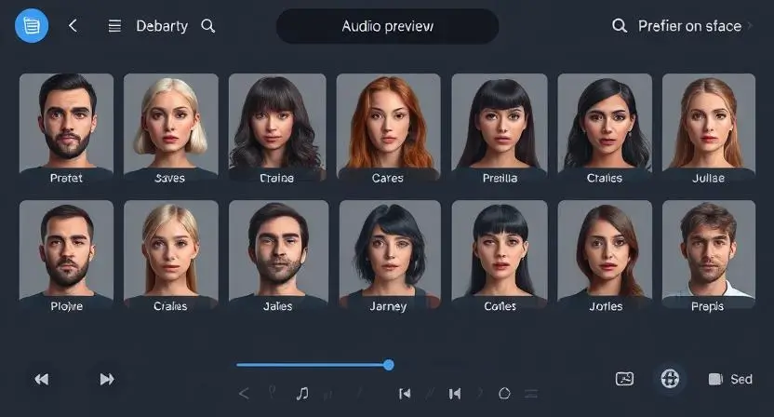This screenshot has width=774, height=417.
Task: Click the circular globe grid icon
Action: 670,379
